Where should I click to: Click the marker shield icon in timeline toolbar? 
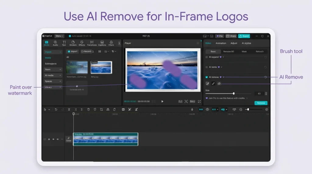point(95,110)
